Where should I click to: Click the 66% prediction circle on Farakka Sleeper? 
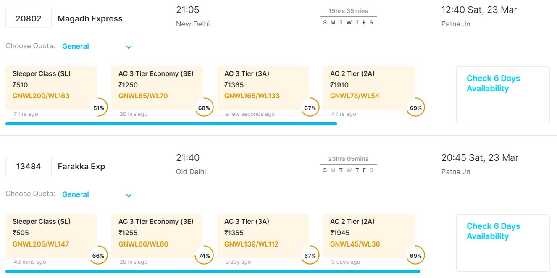[99, 256]
